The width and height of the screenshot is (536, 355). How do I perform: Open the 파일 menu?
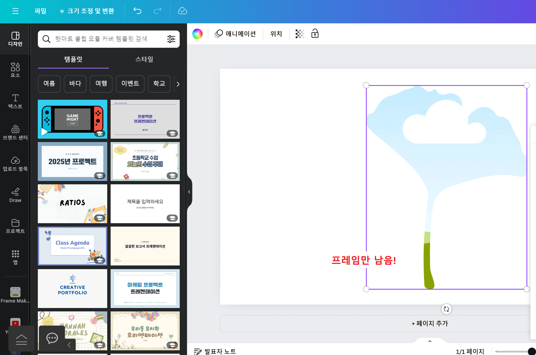click(x=40, y=11)
